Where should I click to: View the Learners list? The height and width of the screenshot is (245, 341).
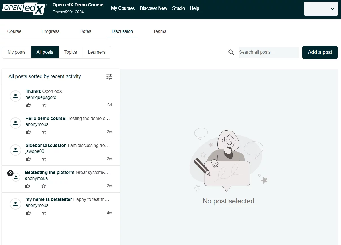97,52
